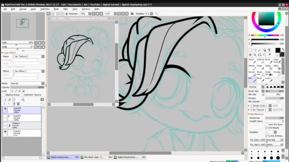
Task: Click the Undo button in the toolbar
Action: (48, 14)
